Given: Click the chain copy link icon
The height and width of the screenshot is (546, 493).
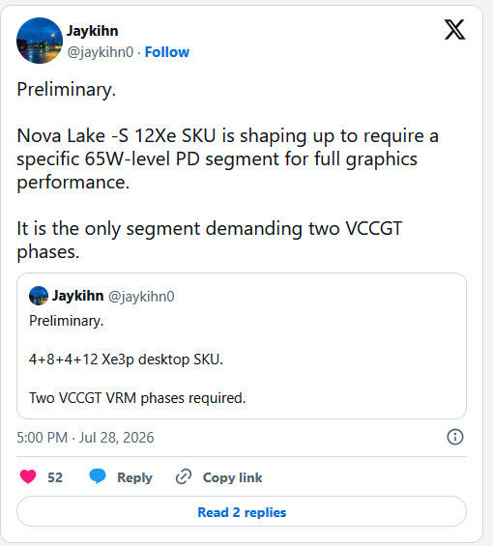Looking at the screenshot, I should 184,476.
